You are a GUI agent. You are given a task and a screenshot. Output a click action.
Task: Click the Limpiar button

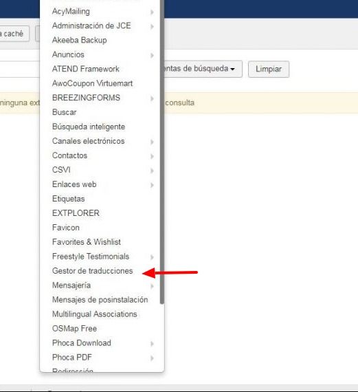pyautogui.click(x=269, y=69)
